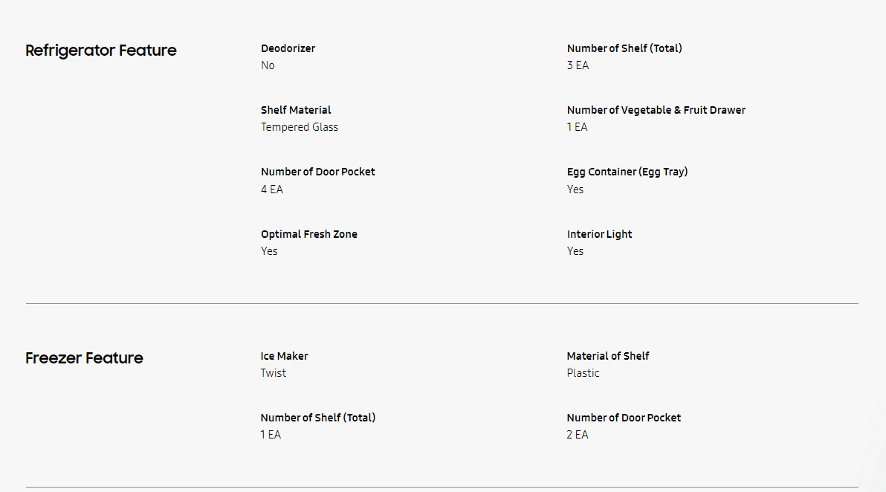Viewport: 886px width, 492px height.
Task: Click the 4 EA door pocket value
Action: point(271,190)
